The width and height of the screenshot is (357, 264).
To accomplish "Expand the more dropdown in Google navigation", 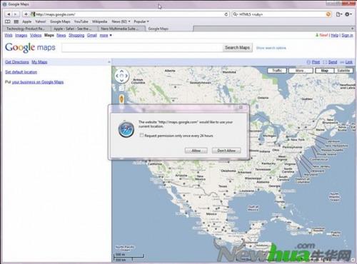I will [106, 36].
